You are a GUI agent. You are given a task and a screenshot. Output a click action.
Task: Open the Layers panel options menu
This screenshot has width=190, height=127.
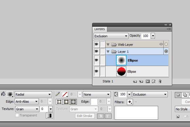pyautogui.click(x=169, y=29)
